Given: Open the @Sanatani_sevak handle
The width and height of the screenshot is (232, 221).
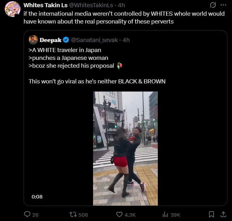Looking at the screenshot, I should click(94, 40).
